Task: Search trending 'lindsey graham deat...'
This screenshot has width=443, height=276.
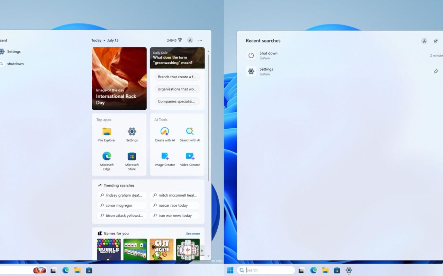Action: [x=122, y=195]
